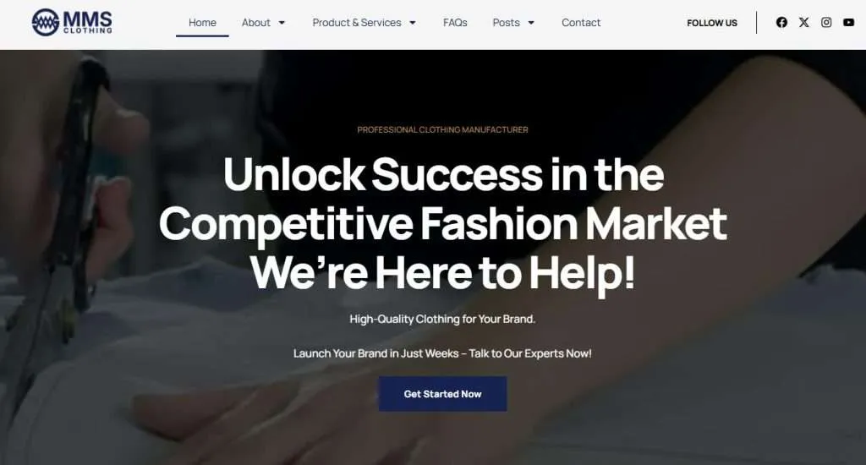Viewport: 866px width, 465px height.
Task: Open the FAQs menu item
Action: (x=455, y=23)
